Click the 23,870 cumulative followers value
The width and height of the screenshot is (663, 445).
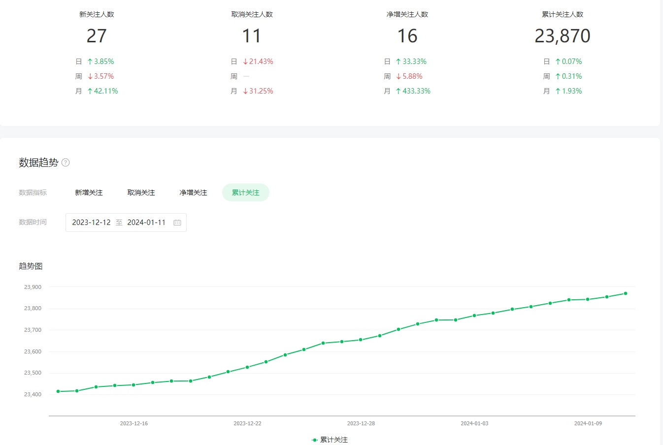tap(562, 36)
